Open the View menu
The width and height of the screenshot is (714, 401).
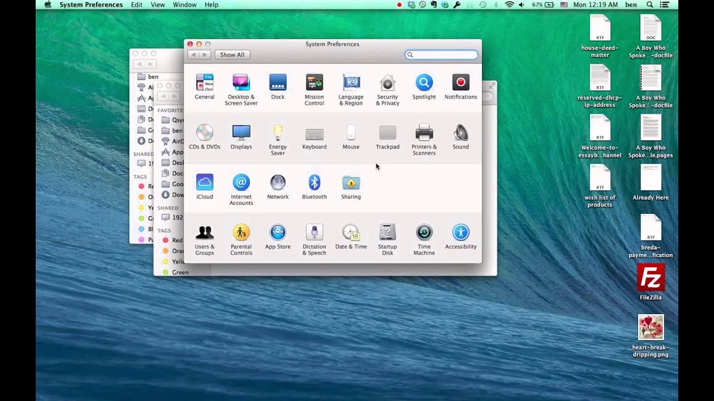pyautogui.click(x=158, y=4)
